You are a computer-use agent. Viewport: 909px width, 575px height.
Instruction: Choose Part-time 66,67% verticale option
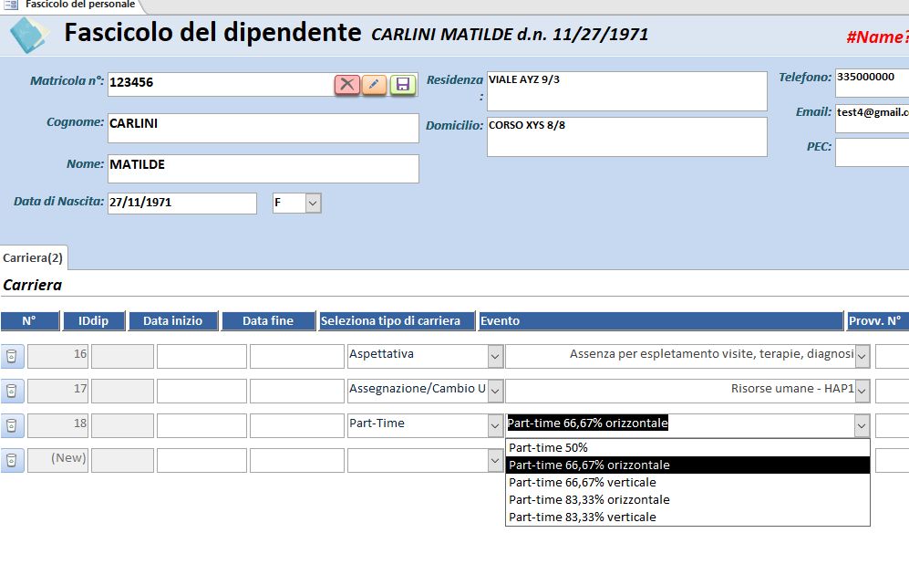pyautogui.click(x=687, y=482)
